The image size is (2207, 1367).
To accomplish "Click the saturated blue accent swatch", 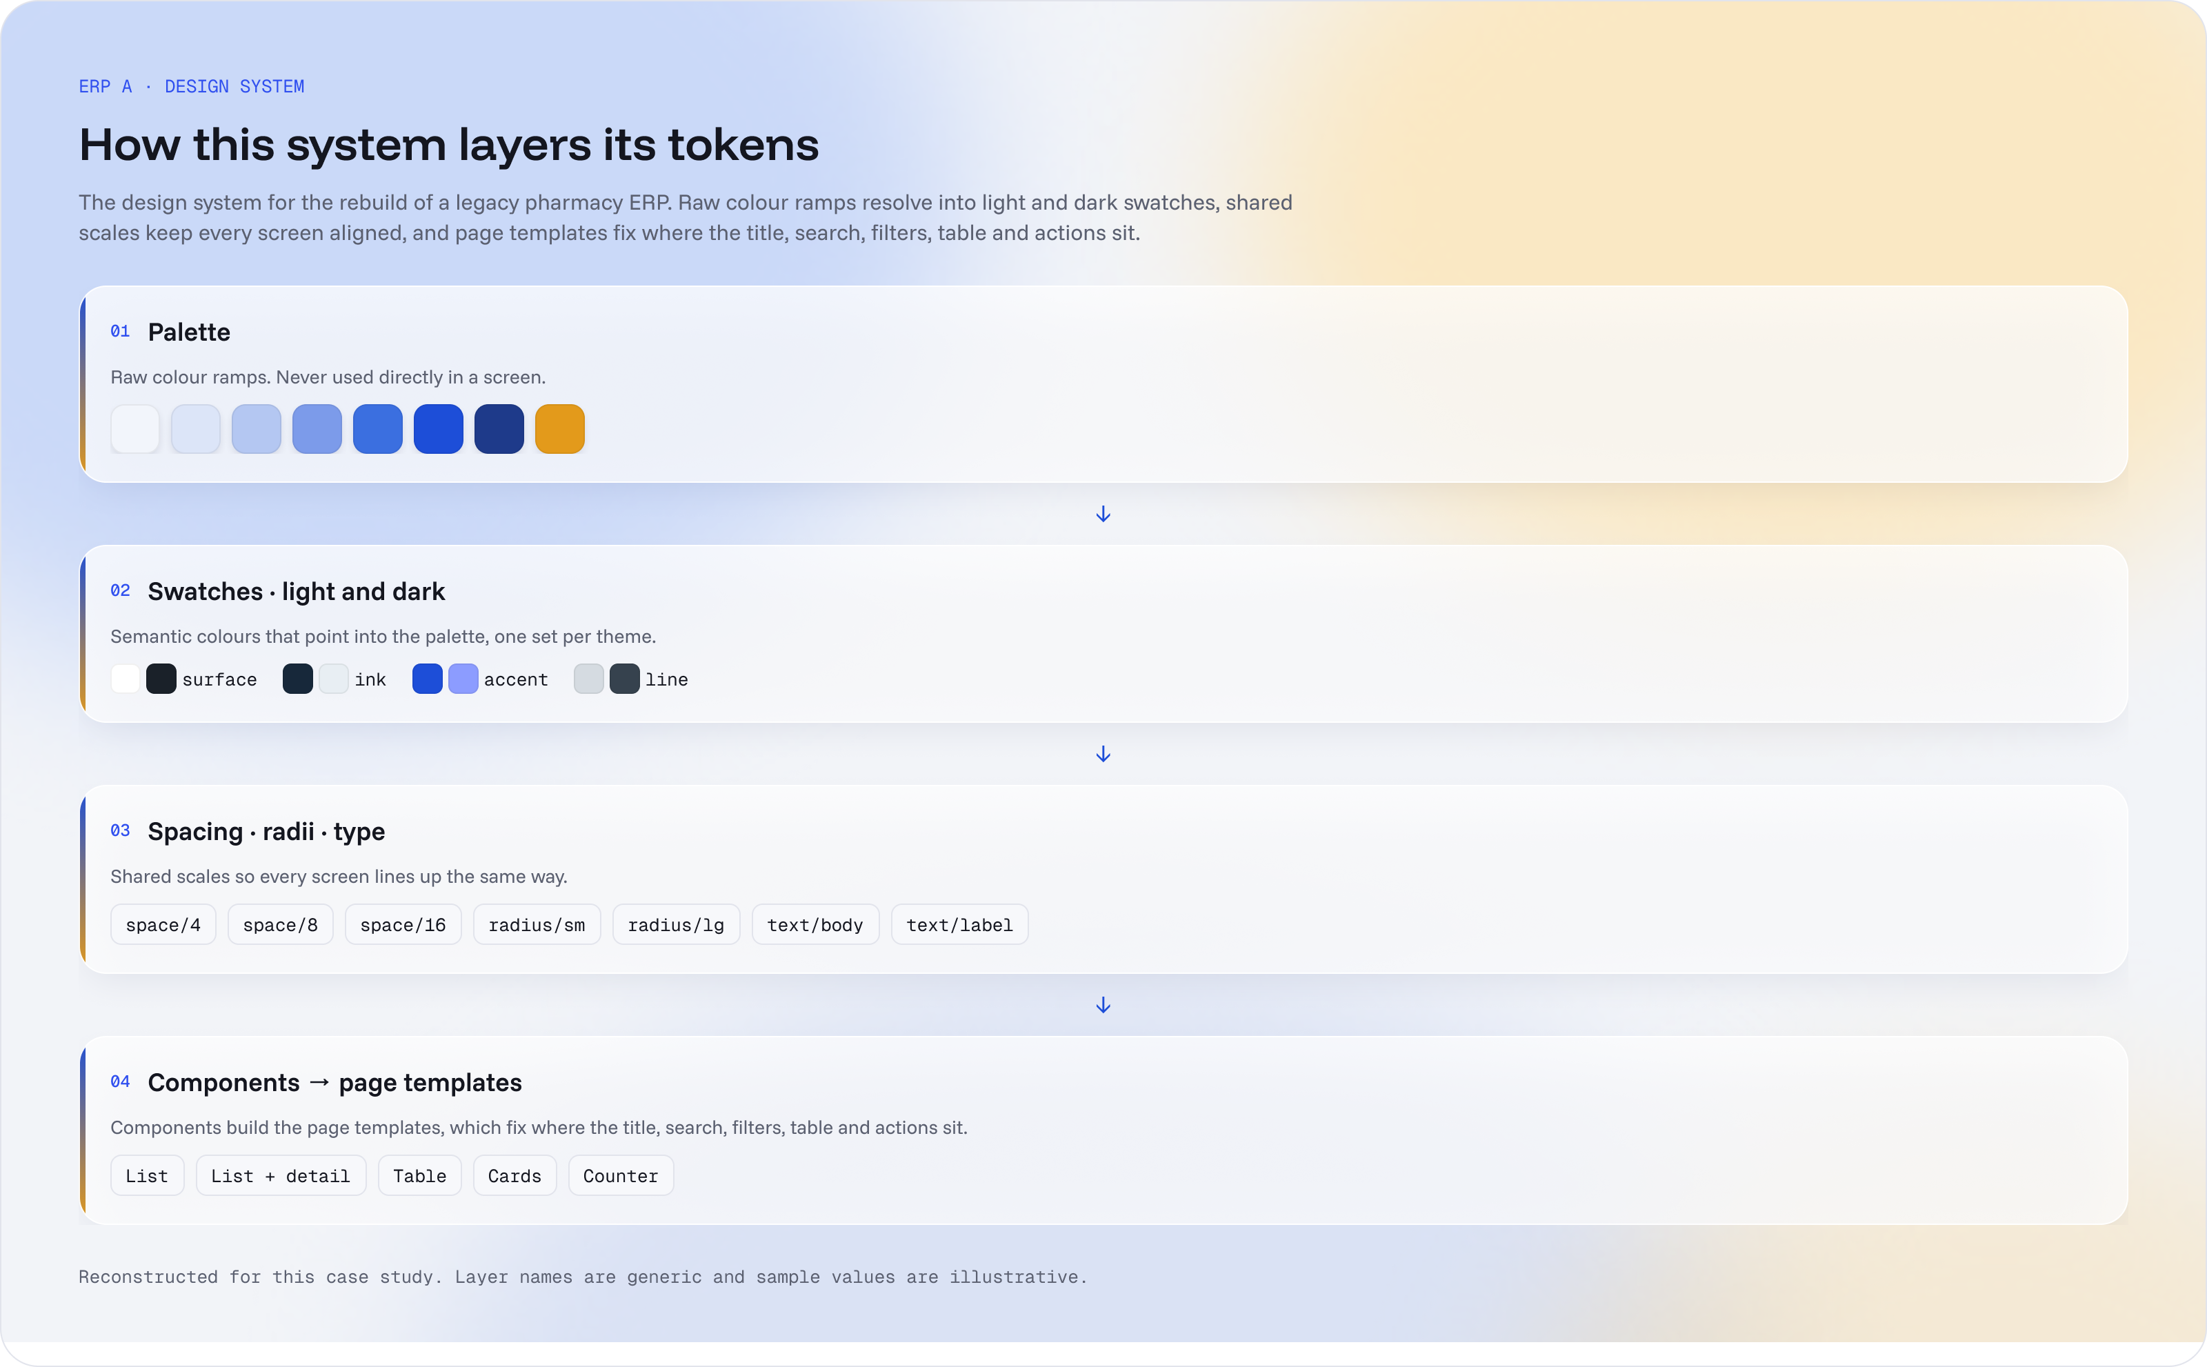I will tap(428, 679).
